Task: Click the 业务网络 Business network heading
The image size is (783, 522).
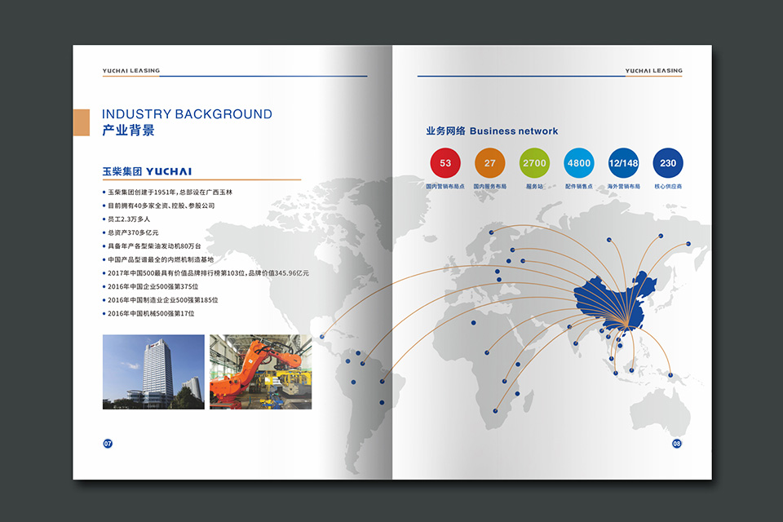Action: point(492,130)
